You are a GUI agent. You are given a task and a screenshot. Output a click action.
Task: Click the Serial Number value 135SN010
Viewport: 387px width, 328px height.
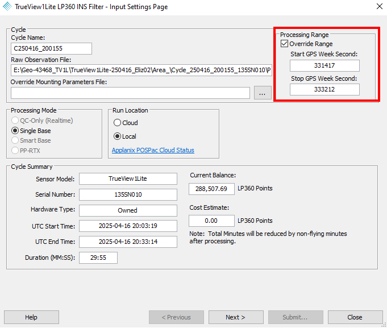click(128, 195)
